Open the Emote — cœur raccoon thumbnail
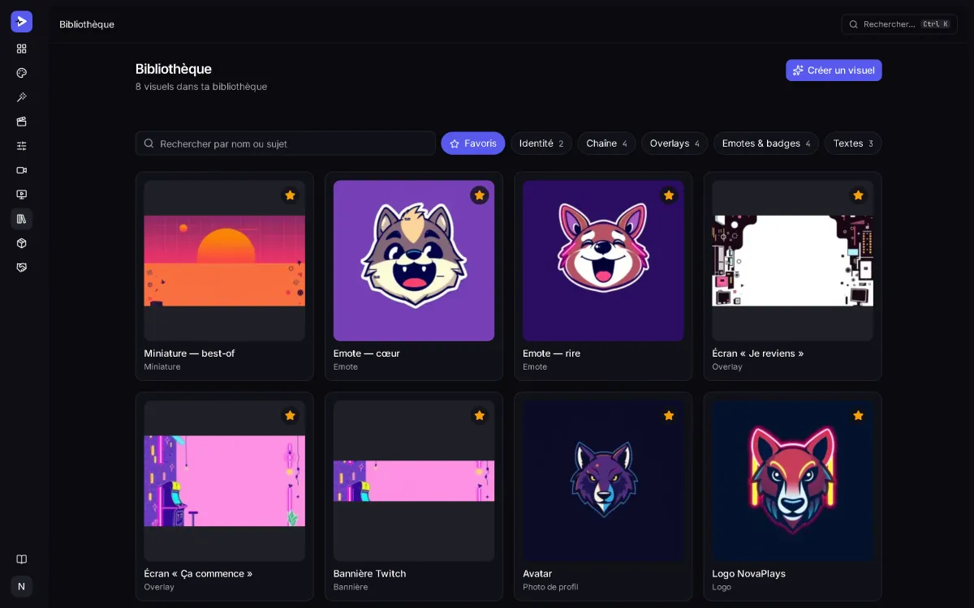 pyautogui.click(x=414, y=261)
